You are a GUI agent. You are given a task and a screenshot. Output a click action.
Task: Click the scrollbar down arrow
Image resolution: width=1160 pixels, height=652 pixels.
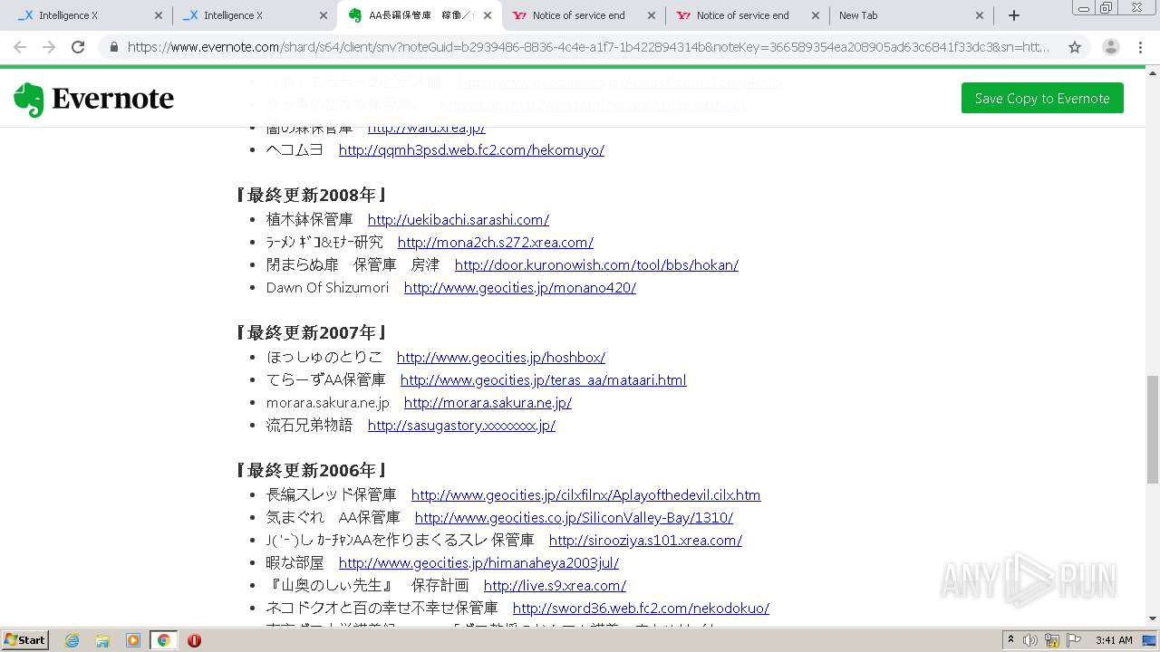pos(1153,618)
